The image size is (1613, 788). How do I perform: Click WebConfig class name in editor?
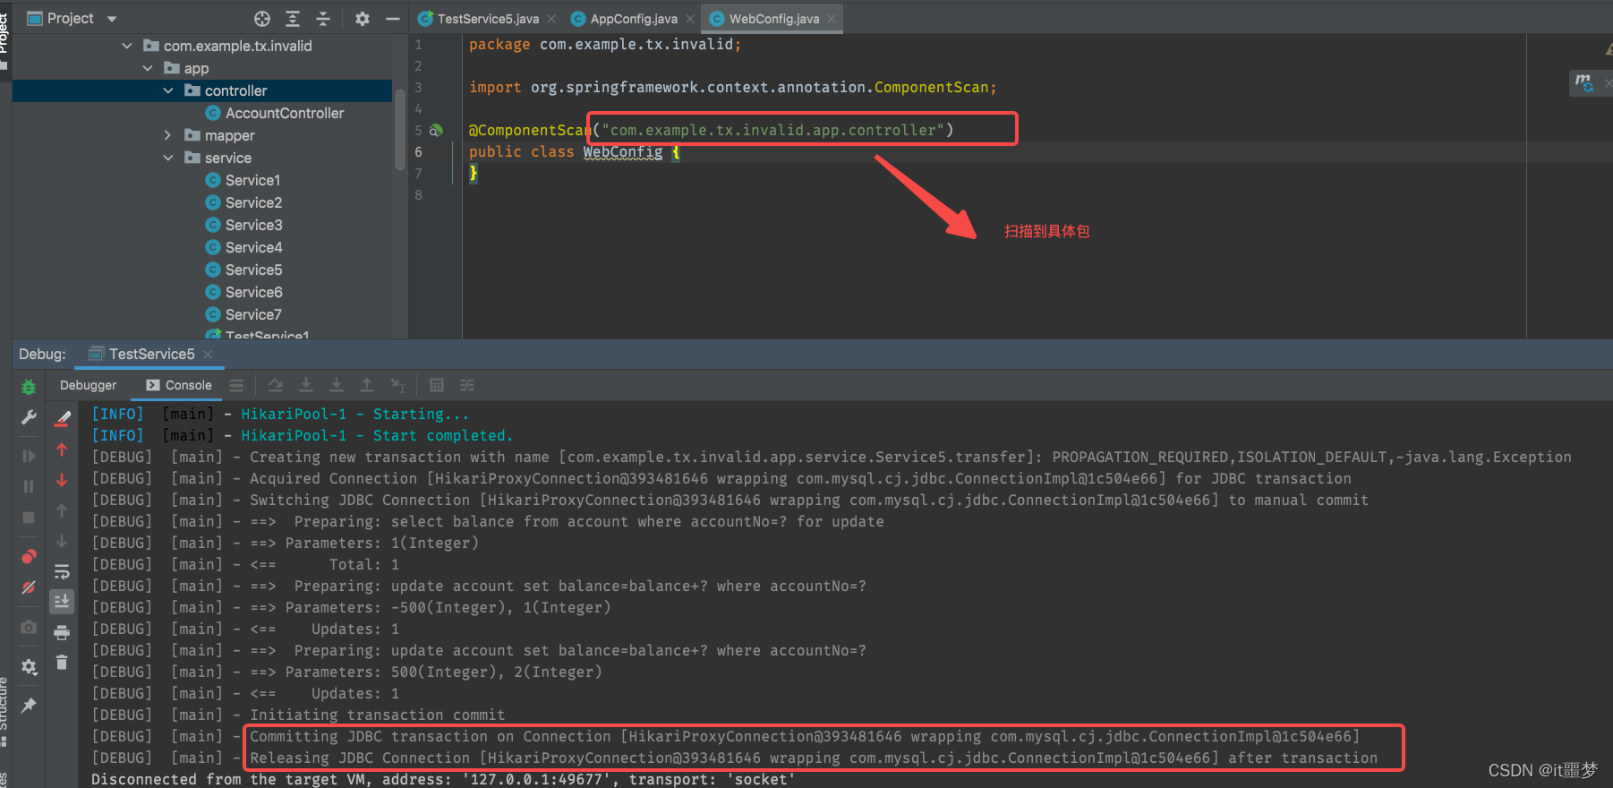tap(623, 152)
